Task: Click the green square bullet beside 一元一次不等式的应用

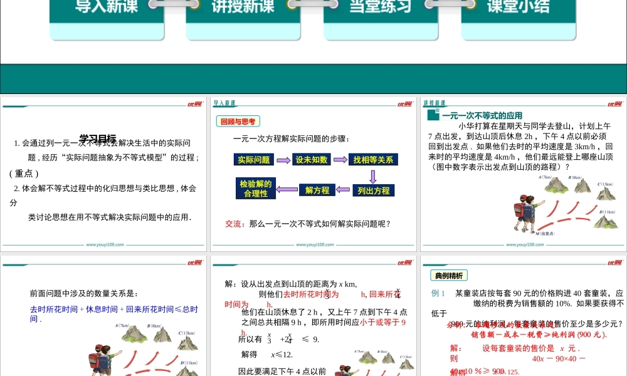Action: [x=432, y=115]
